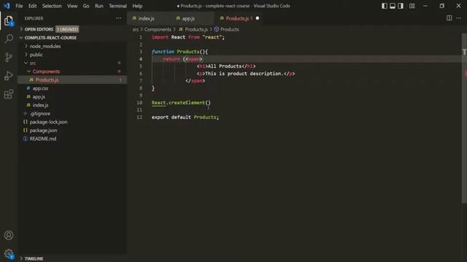Open the Run and Debug view icon
This screenshot has width=467, height=262.
tap(9, 76)
